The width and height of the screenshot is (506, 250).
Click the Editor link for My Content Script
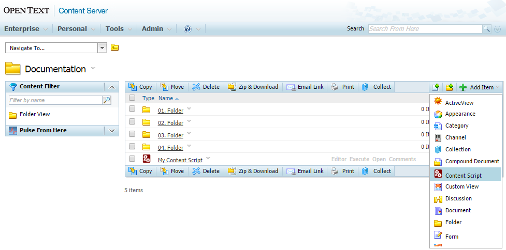click(339, 159)
